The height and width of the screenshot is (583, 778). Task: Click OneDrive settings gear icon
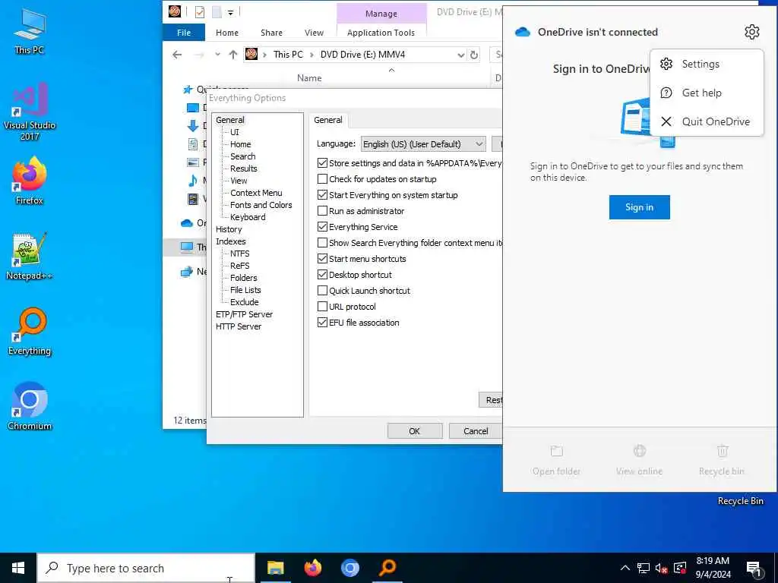(751, 32)
